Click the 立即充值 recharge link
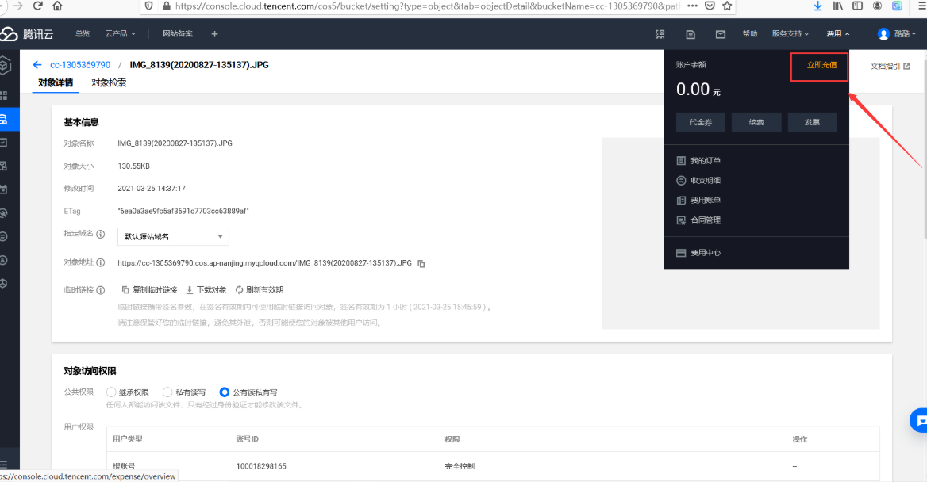 pyautogui.click(x=821, y=65)
